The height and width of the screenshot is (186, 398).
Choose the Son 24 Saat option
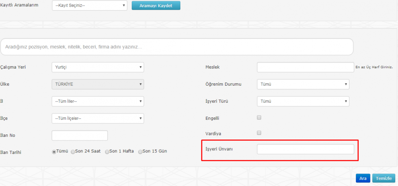pyautogui.click(x=73, y=152)
